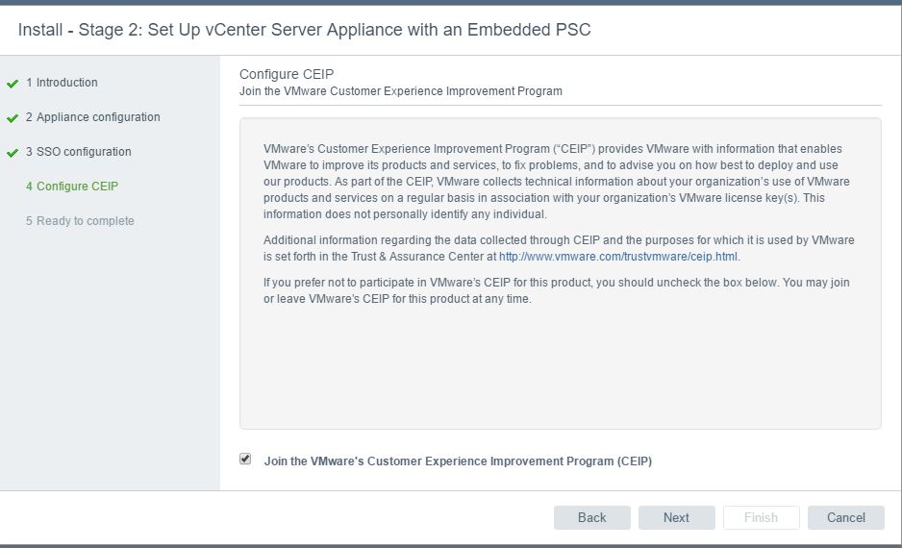Select step 4 Configure CEIP
The image size is (902, 548).
click(72, 187)
